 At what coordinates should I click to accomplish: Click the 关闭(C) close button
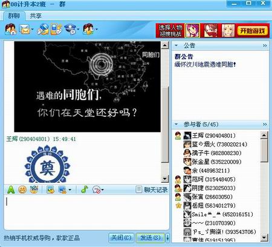121,238
